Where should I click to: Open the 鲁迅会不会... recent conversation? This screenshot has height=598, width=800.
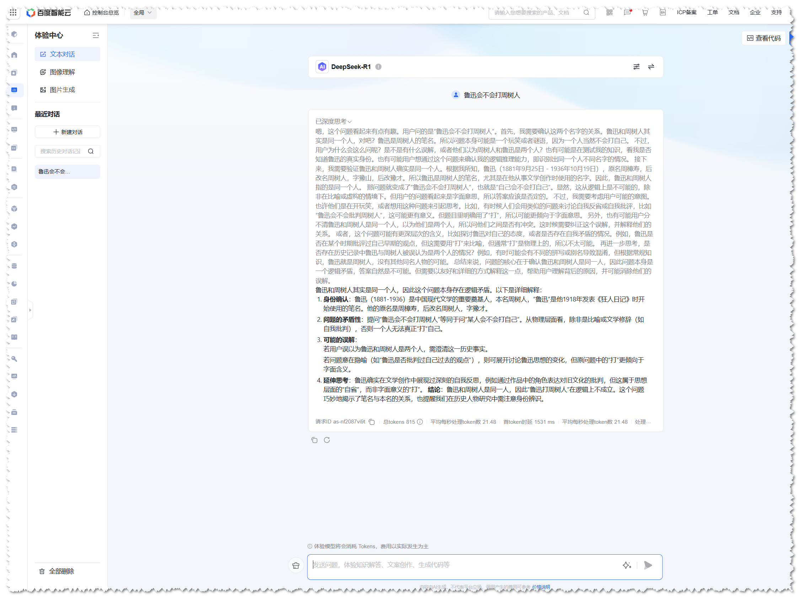tap(67, 171)
